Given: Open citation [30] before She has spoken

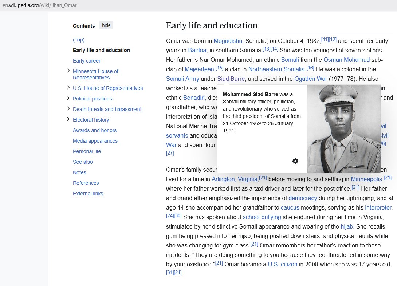Looking at the screenshot, I should tap(178, 216).
